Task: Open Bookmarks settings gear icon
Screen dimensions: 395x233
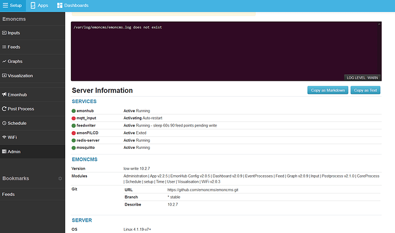Action: coord(60,179)
